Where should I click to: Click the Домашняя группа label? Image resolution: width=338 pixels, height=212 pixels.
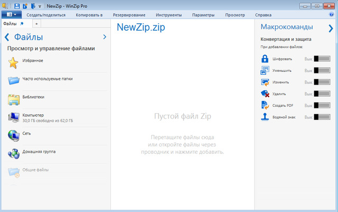[39, 152]
